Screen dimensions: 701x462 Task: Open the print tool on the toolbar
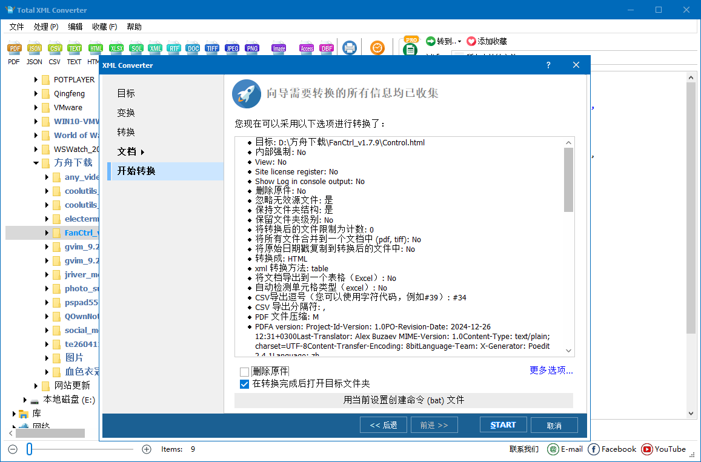point(350,48)
